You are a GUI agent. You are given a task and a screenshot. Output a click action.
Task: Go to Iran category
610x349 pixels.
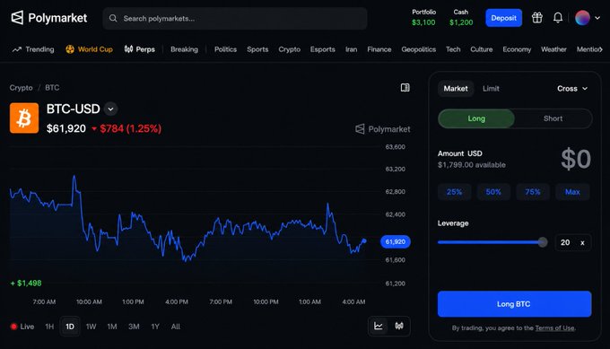[x=351, y=49]
